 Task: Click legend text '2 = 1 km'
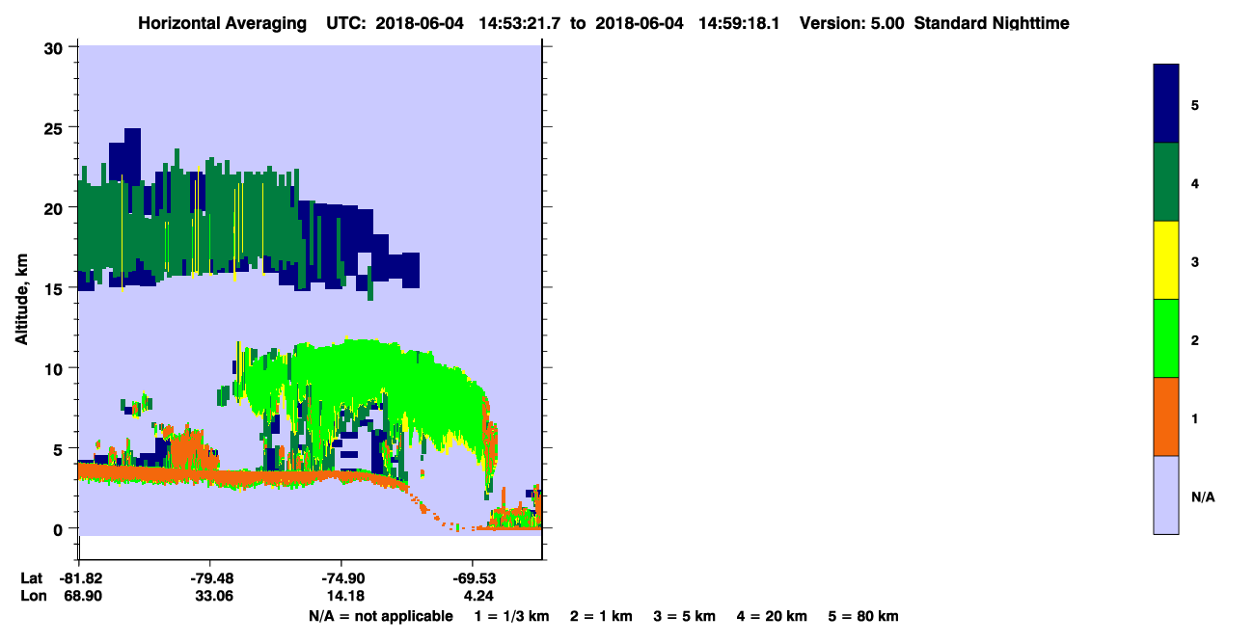click(x=601, y=616)
